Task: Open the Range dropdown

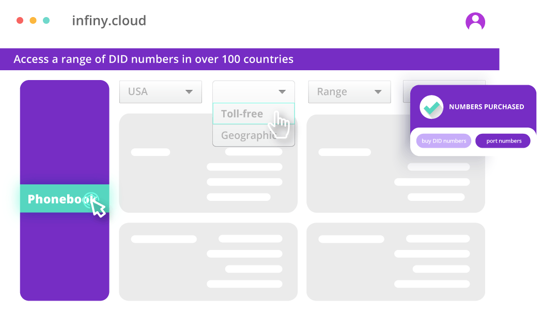Action: click(349, 91)
